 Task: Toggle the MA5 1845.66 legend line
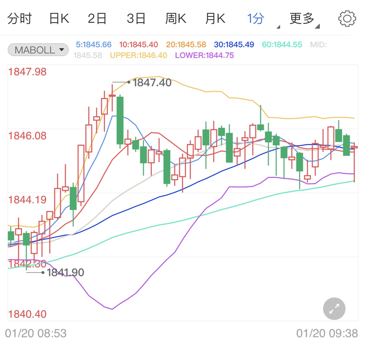point(94,44)
